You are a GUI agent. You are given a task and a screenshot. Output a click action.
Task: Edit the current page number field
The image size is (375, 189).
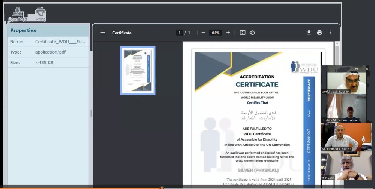coord(179,33)
